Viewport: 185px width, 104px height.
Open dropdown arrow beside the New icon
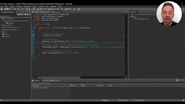[x=3, y=9]
